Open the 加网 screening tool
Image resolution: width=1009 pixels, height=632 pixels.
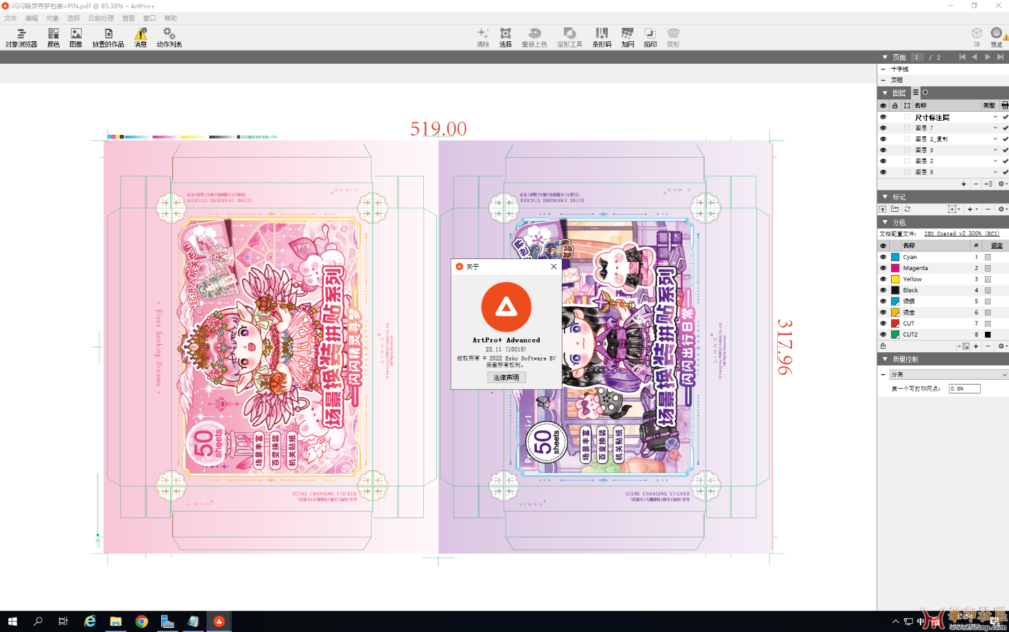628,38
